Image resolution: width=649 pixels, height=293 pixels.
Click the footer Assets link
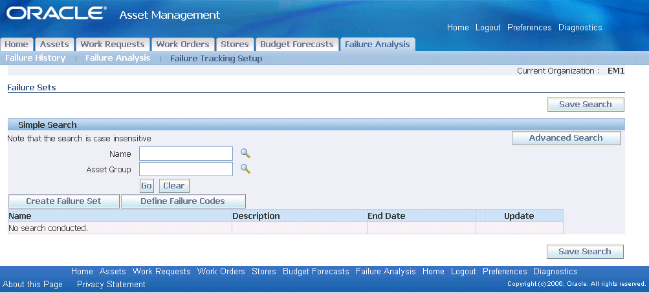[113, 272]
